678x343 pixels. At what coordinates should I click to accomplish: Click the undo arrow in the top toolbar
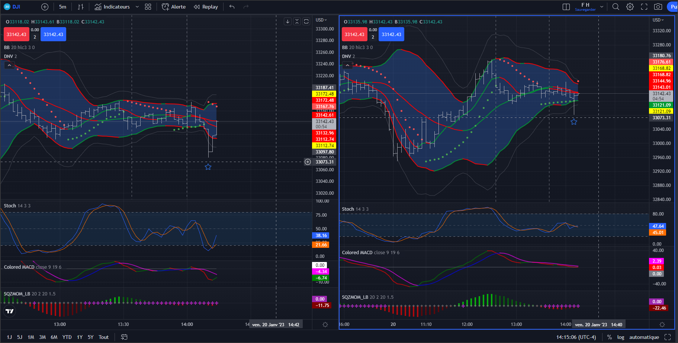point(232,7)
